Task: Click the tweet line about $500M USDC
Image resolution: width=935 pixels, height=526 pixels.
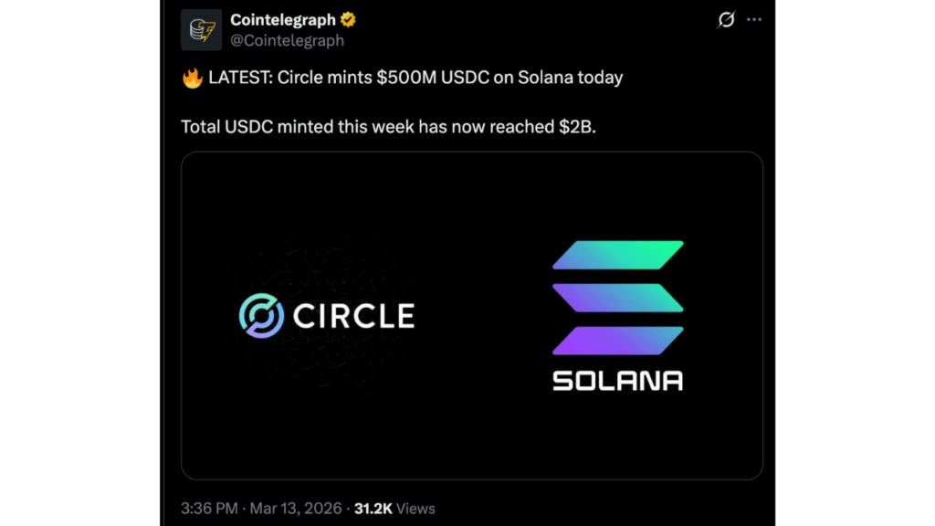Action: point(411,78)
